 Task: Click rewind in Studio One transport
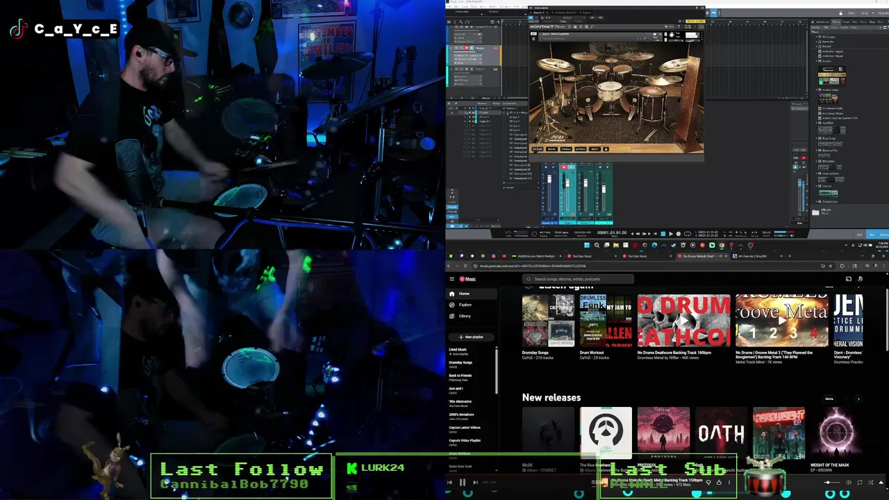pyautogui.click(x=638, y=234)
